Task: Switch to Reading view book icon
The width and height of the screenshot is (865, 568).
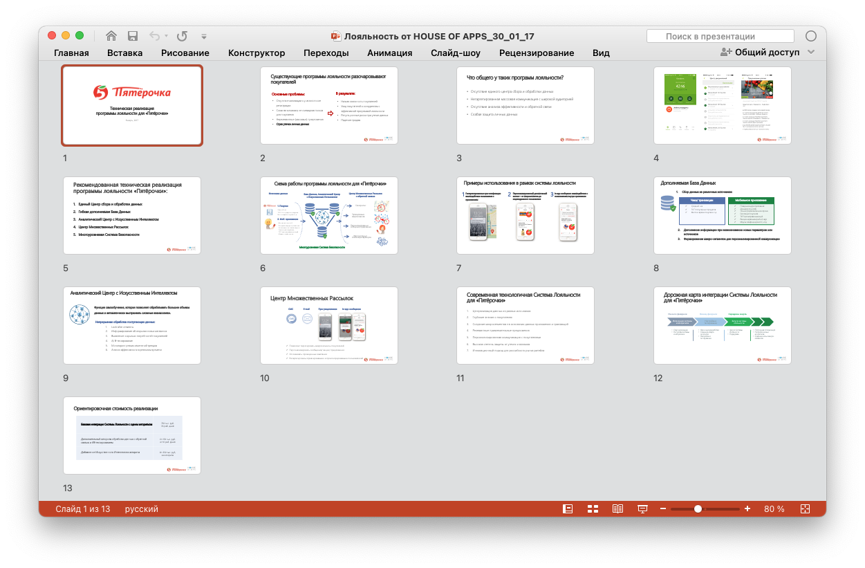Action: point(617,509)
